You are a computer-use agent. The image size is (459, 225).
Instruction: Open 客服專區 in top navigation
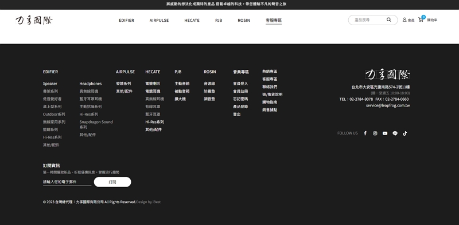point(274,20)
